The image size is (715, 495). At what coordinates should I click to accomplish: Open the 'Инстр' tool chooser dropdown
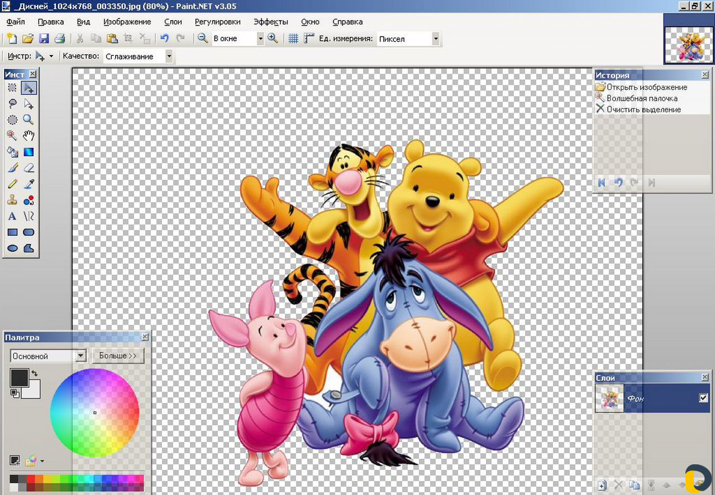44,56
